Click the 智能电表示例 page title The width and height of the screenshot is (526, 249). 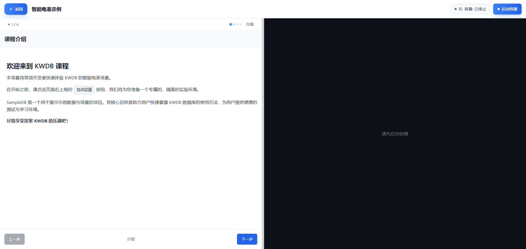point(47,9)
